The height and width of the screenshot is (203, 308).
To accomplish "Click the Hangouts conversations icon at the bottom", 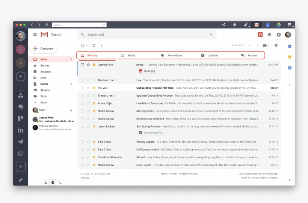I will pyautogui.click(x=53, y=183).
